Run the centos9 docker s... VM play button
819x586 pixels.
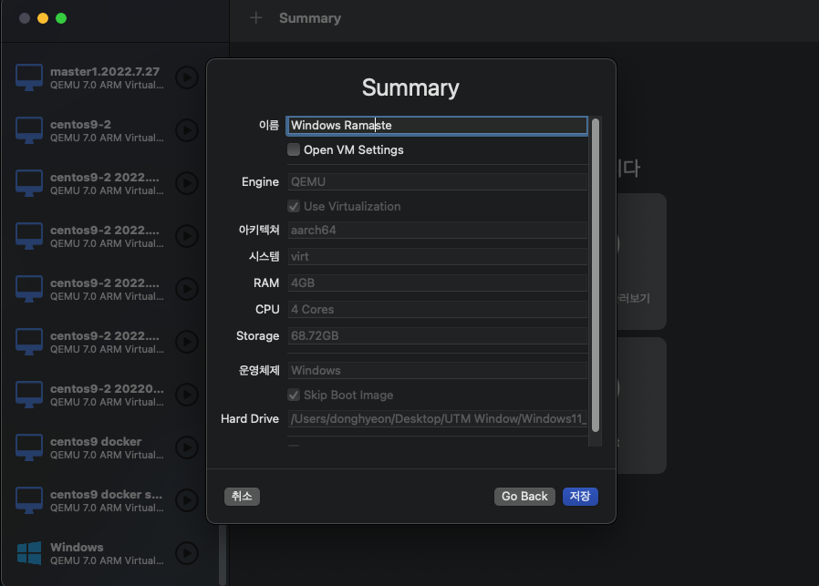pyautogui.click(x=186, y=500)
